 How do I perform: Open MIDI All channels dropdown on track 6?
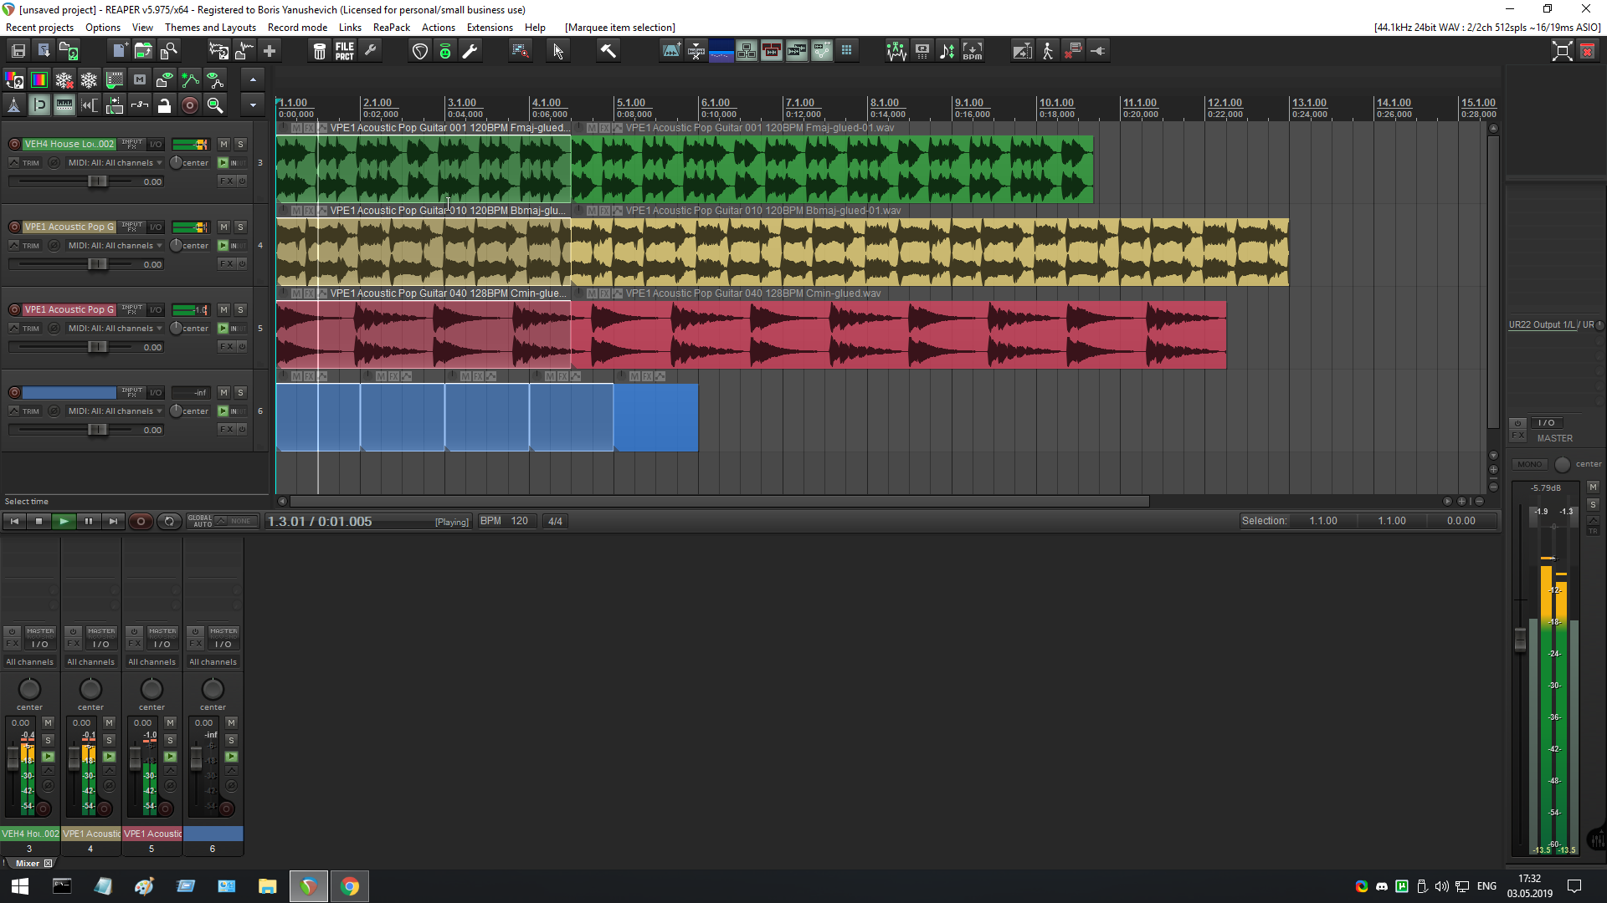pyautogui.click(x=115, y=411)
